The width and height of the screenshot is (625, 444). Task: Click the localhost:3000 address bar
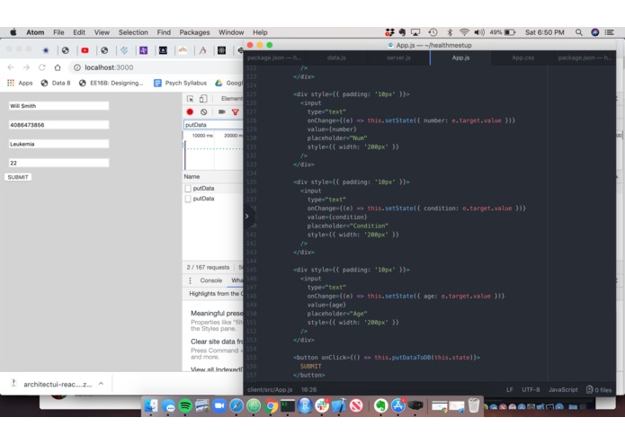[156, 67]
